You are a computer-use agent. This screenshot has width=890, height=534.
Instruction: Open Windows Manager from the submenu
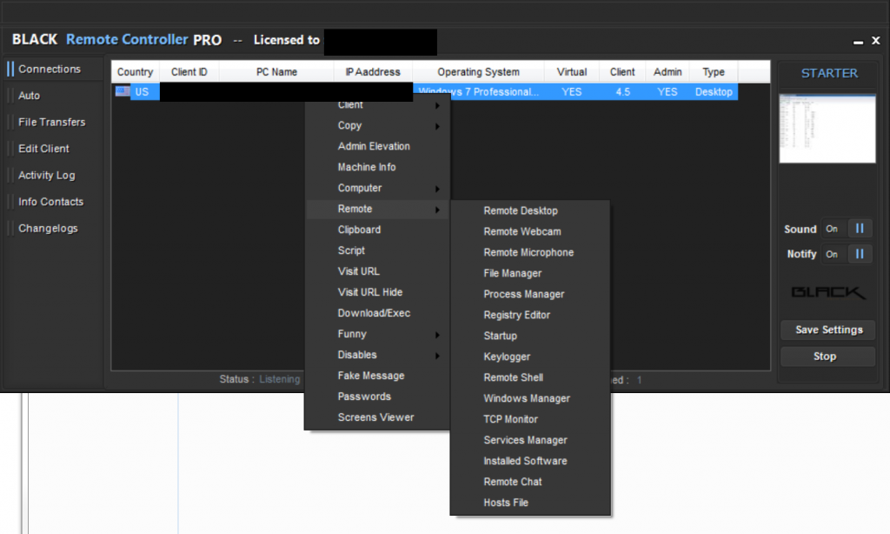(x=530, y=399)
